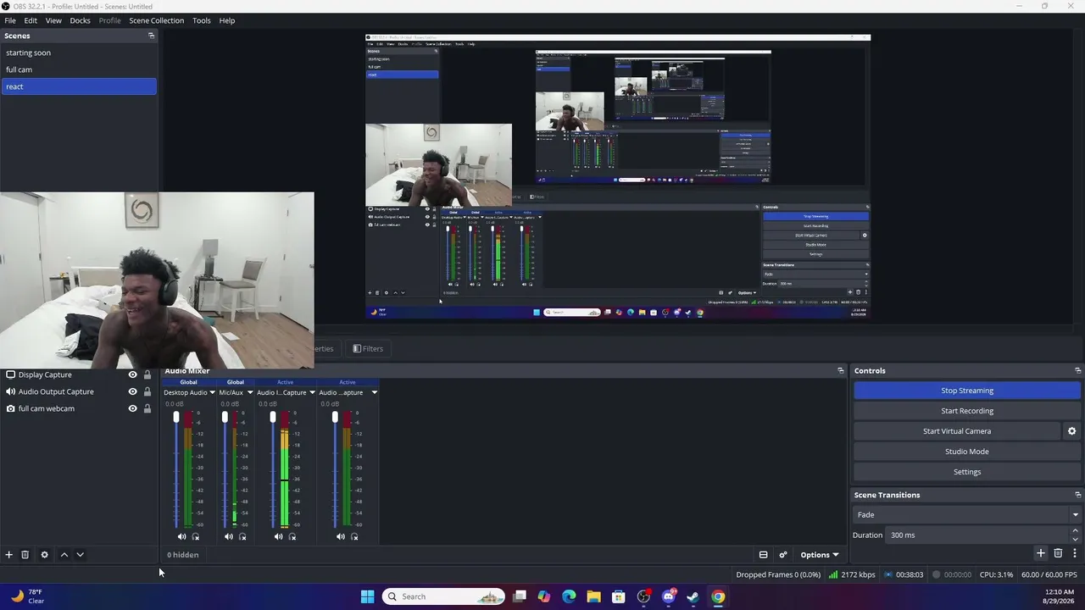Pop out the Scene Transitions dock
The width and height of the screenshot is (1085, 610).
(1078, 495)
